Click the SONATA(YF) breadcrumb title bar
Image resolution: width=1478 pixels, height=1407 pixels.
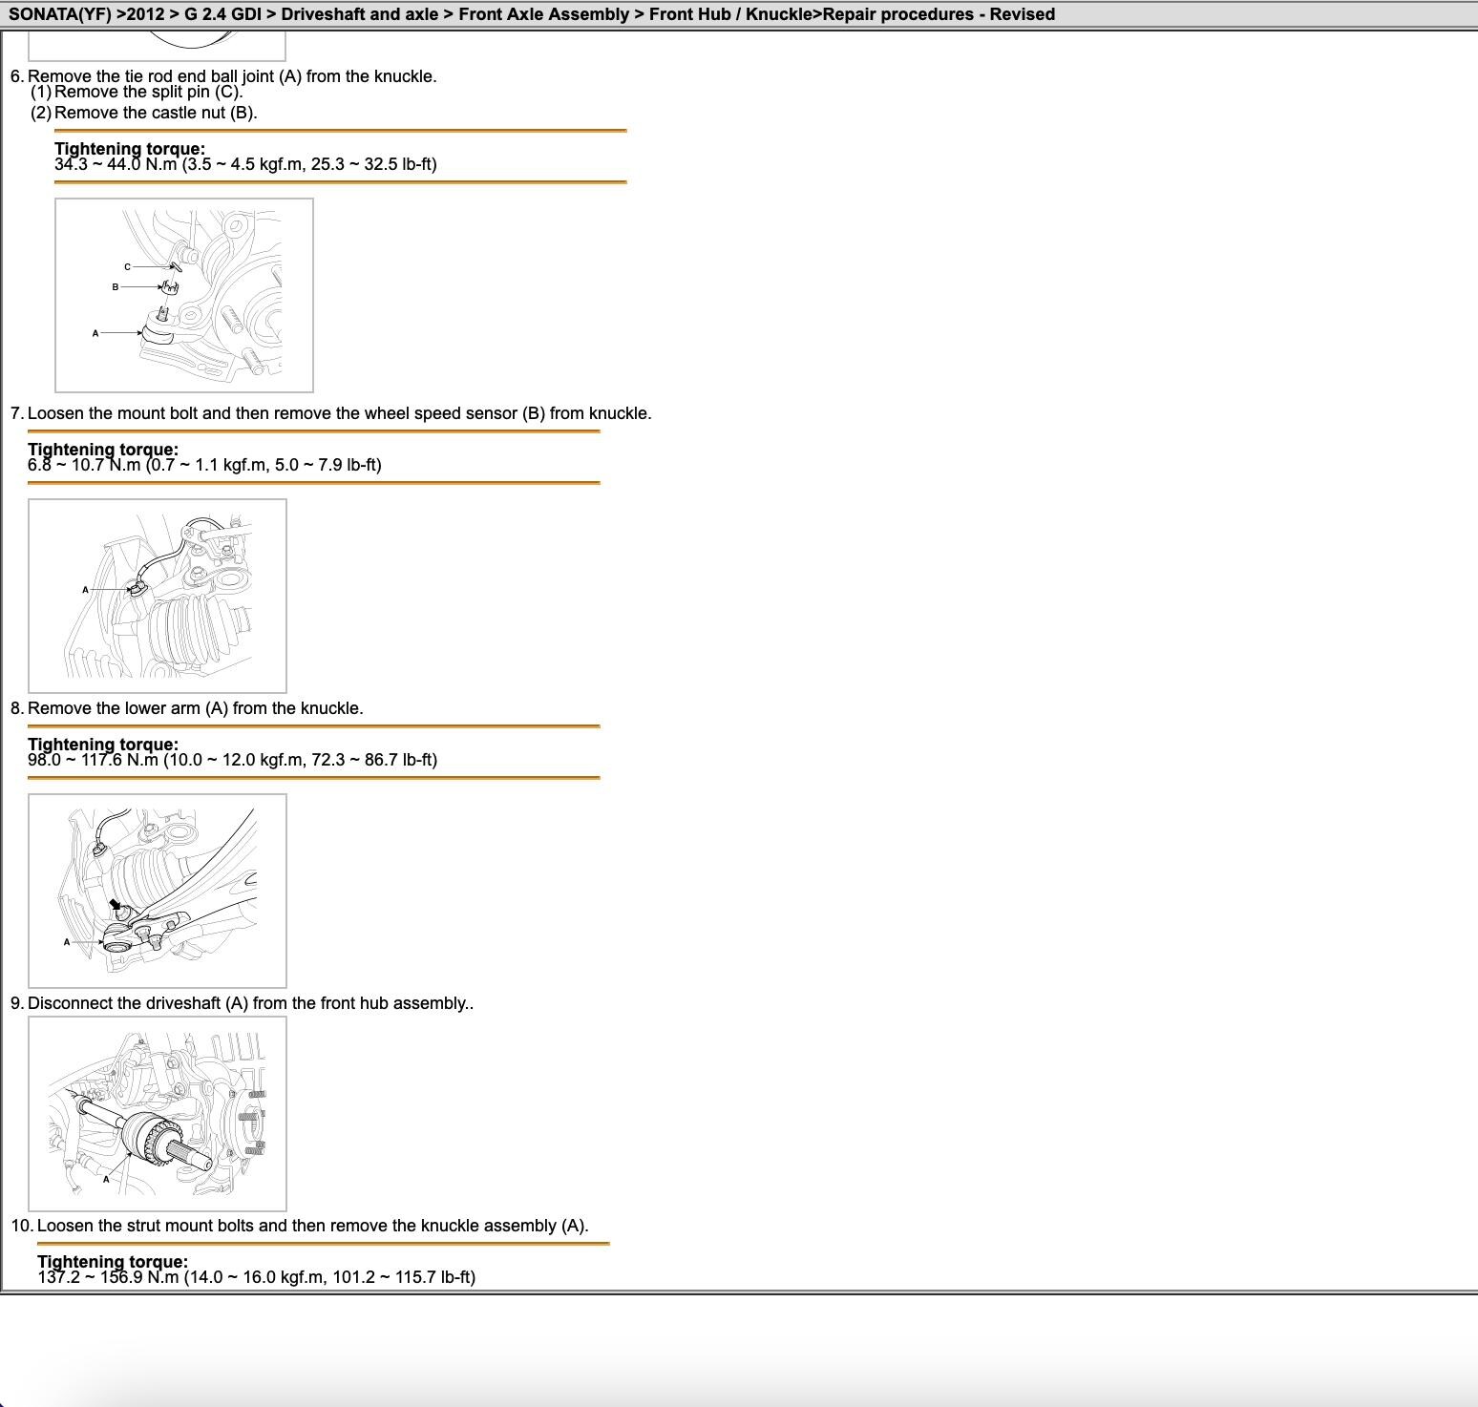tap(531, 14)
